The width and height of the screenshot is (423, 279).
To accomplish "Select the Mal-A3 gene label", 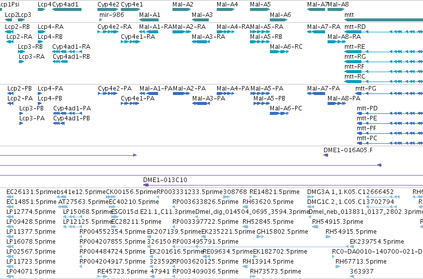I will [x=202, y=15].
